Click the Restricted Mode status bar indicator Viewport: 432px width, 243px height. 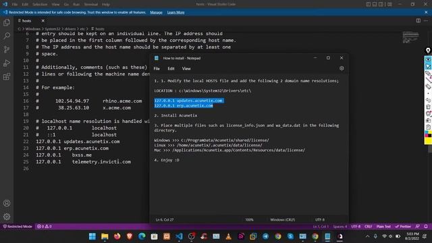(x=18, y=227)
